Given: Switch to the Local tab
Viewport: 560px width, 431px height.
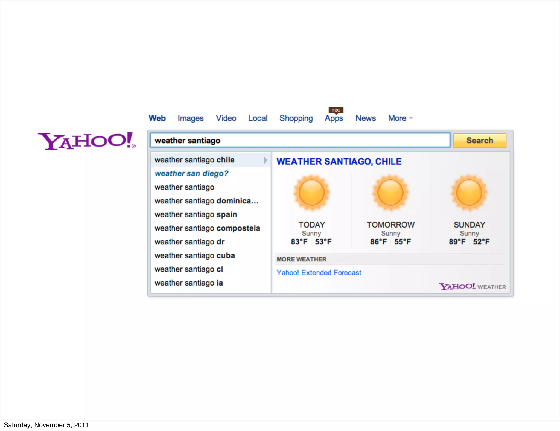Looking at the screenshot, I should point(258,118).
